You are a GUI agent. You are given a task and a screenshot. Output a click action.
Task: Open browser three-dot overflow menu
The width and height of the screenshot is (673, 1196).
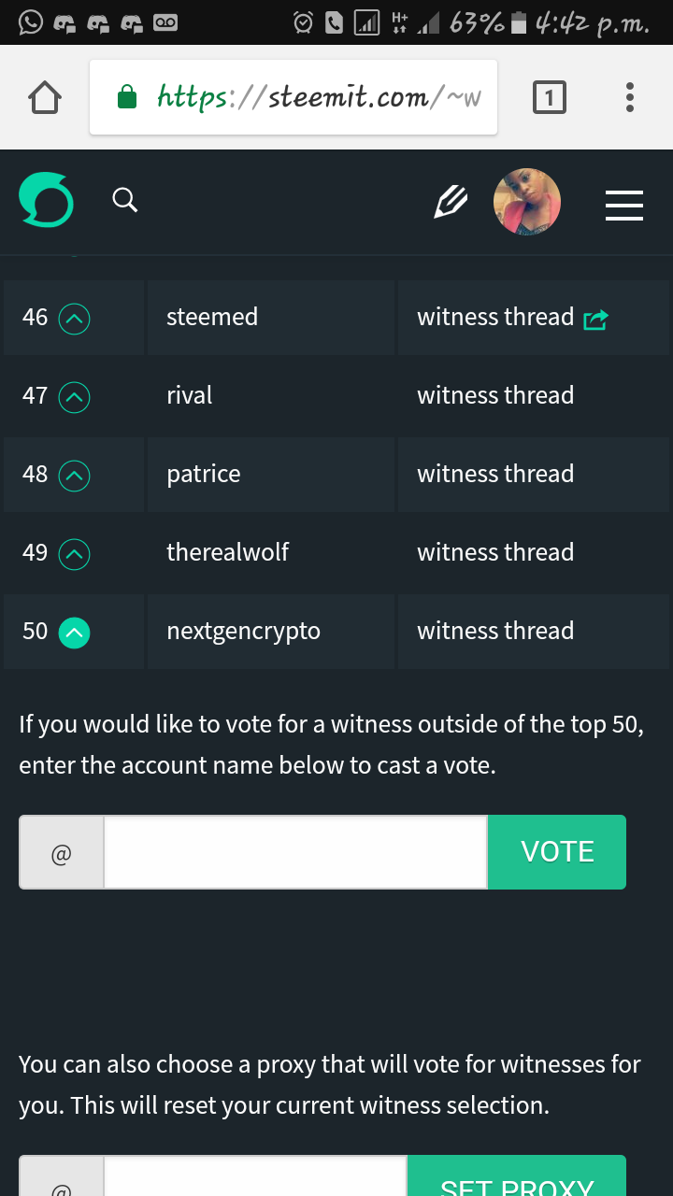click(630, 97)
